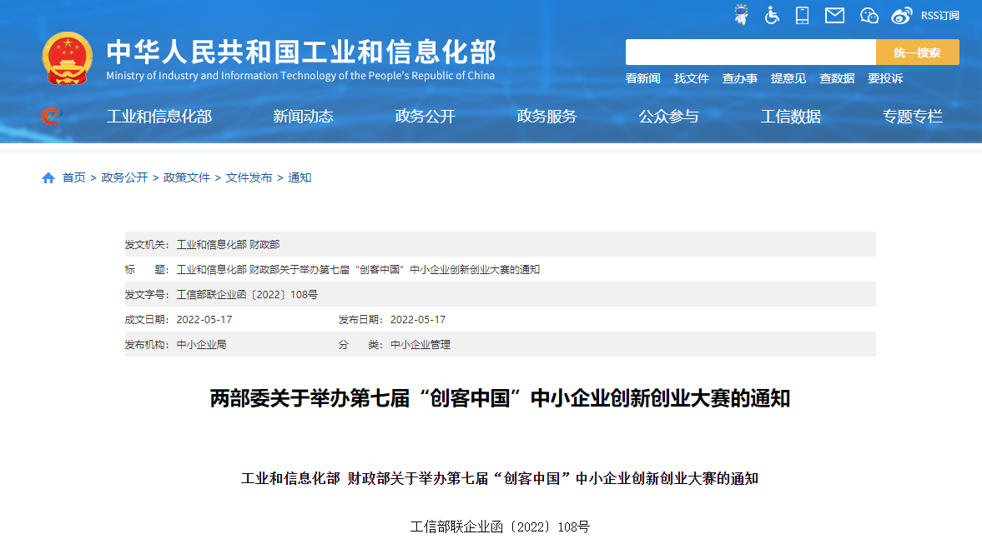982x549 pixels.
Task: Select the 要投诉 quick link
Action: click(x=884, y=78)
